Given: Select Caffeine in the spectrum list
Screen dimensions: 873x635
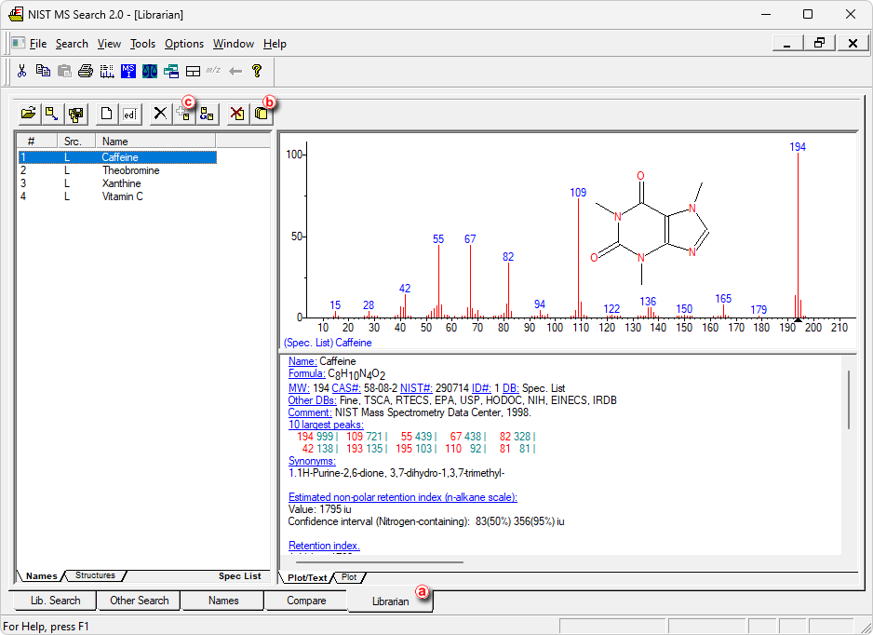Looking at the screenshot, I should (117, 157).
